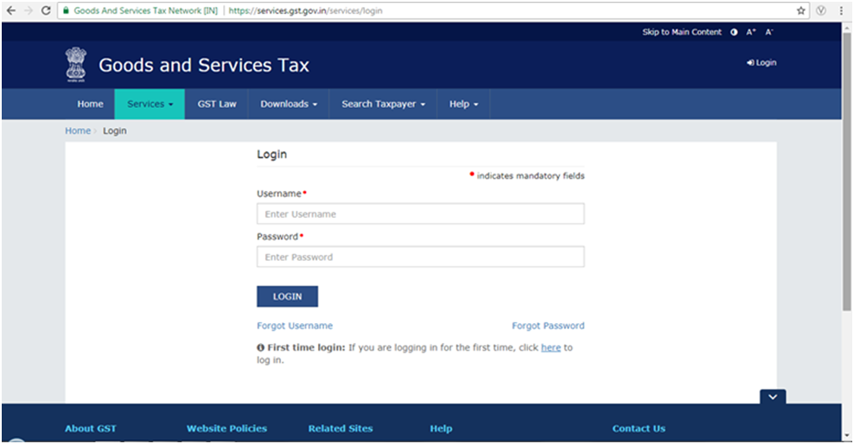Open the Home navigation tab

coord(90,104)
